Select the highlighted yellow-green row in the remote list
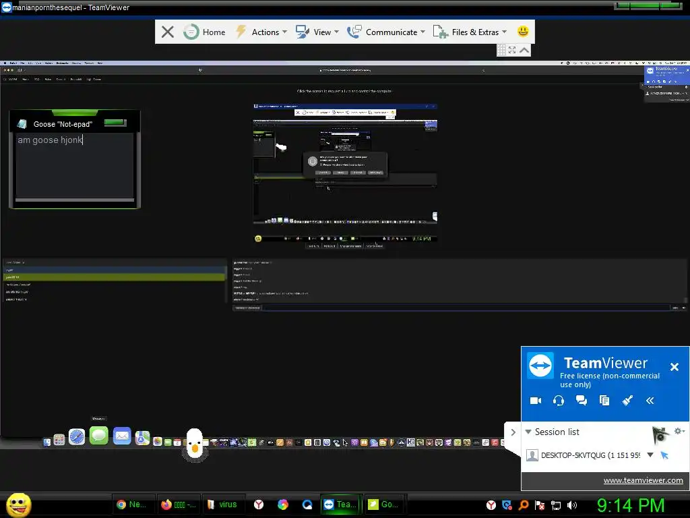This screenshot has height=518, width=690. 114,277
